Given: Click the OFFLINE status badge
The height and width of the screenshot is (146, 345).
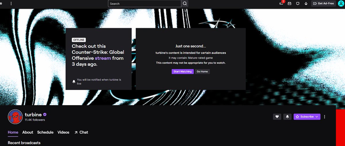Looking at the screenshot, I should coord(78,40).
